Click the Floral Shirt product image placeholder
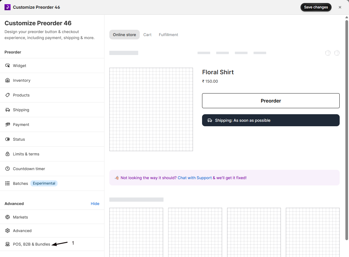This screenshot has width=349, height=257. (x=151, y=109)
